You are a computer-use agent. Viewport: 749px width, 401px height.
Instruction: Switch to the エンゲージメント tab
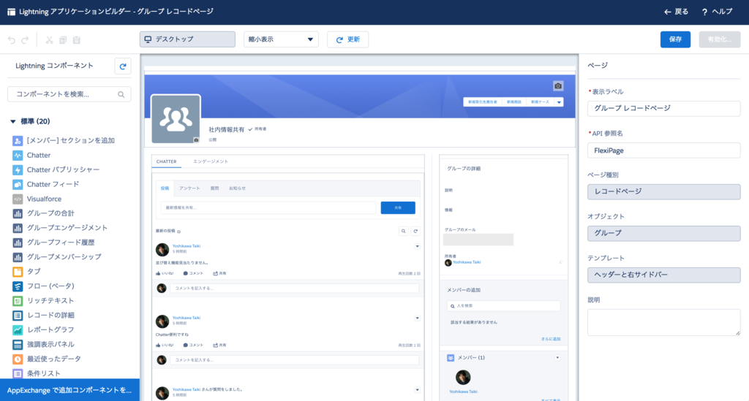[211, 161]
